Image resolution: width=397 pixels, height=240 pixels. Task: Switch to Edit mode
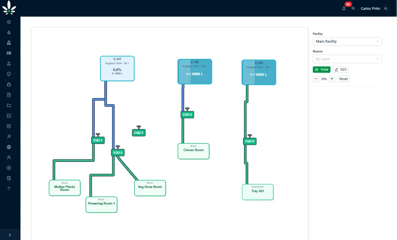pos(340,69)
